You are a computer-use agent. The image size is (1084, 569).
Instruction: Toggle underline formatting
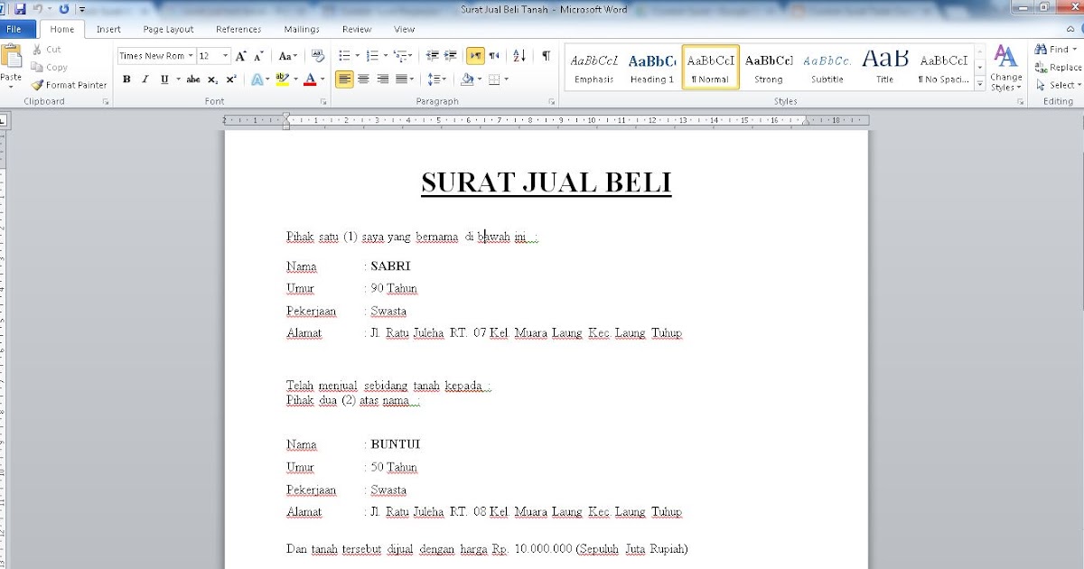tap(164, 79)
